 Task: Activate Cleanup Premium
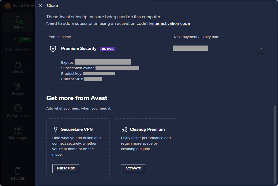[133, 168]
